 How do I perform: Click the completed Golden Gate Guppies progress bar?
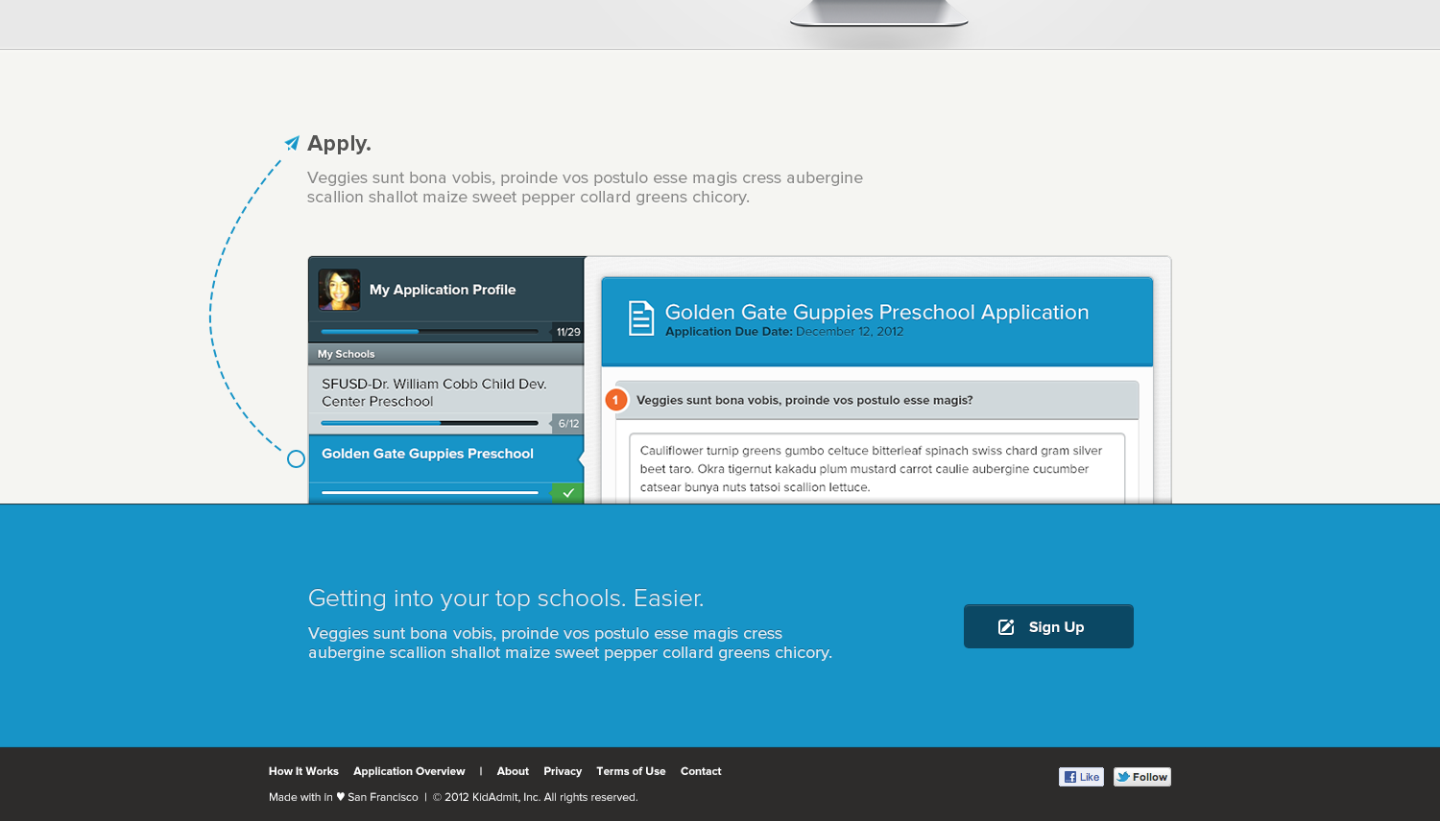point(429,493)
